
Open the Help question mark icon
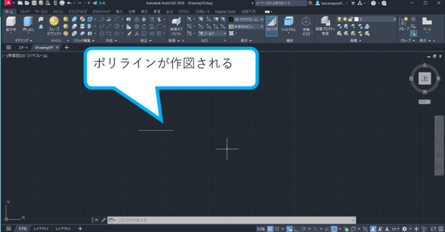(374, 3)
